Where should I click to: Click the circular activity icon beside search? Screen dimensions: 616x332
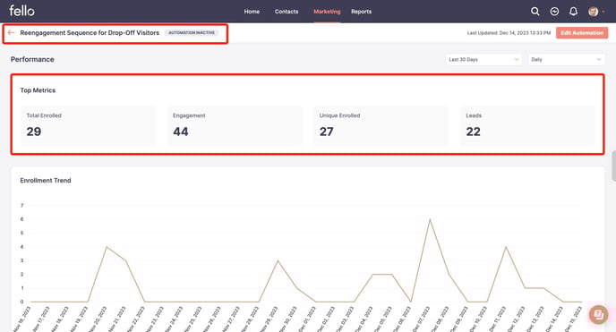click(x=554, y=12)
